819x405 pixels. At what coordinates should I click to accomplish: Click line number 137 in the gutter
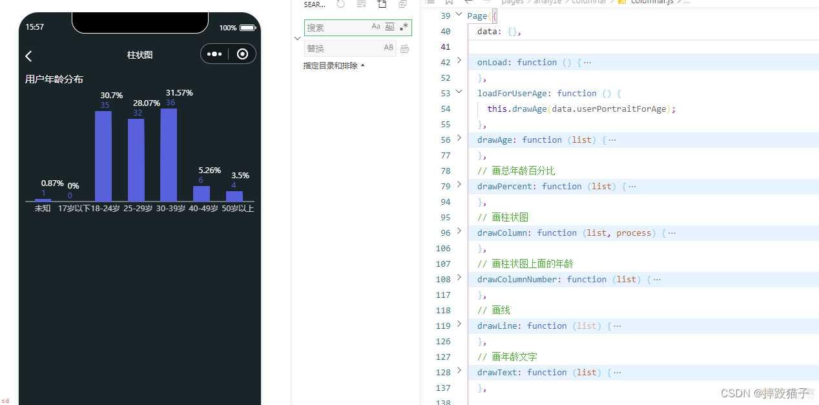(443, 388)
